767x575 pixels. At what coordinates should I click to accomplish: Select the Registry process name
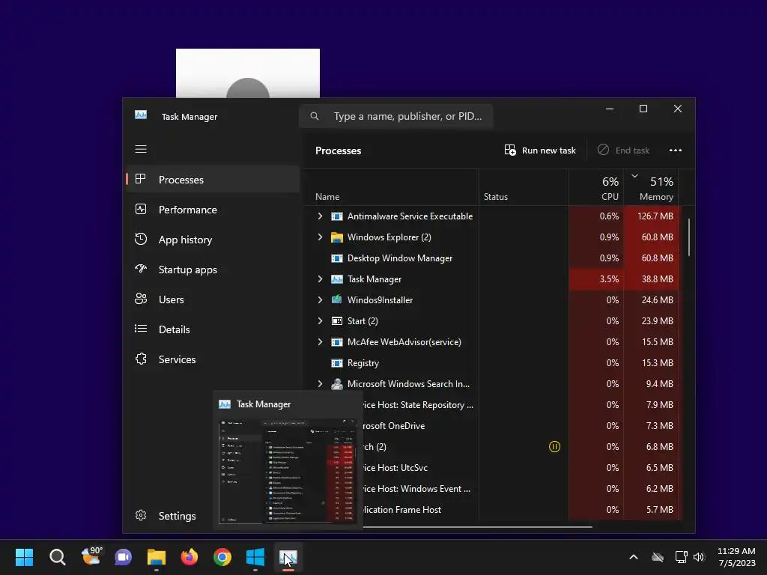click(363, 363)
